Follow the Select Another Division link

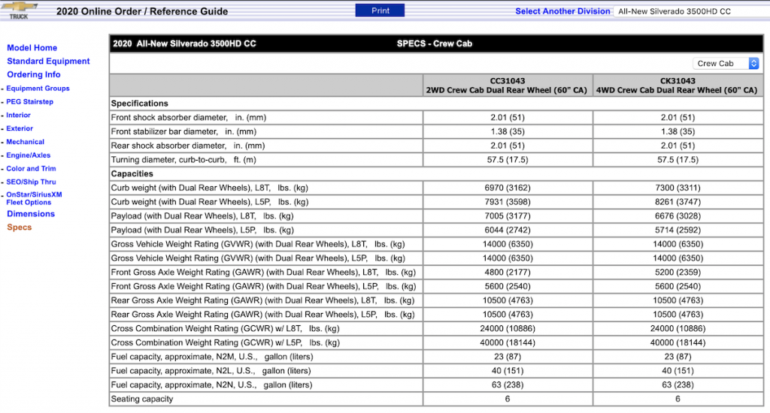(x=562, y=11)
